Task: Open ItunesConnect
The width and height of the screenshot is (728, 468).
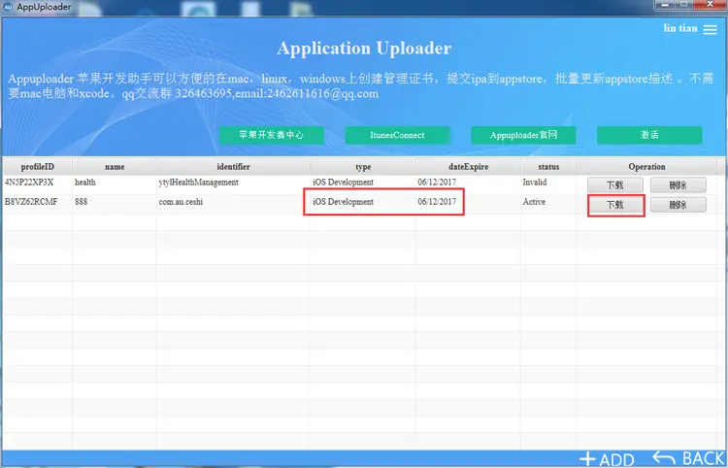Action: click(397, 135)
